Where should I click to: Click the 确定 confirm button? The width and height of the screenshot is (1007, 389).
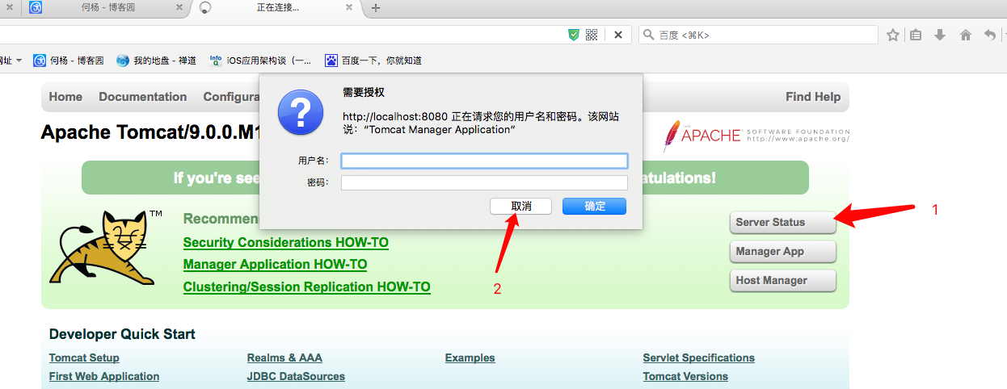click(595, 206)
